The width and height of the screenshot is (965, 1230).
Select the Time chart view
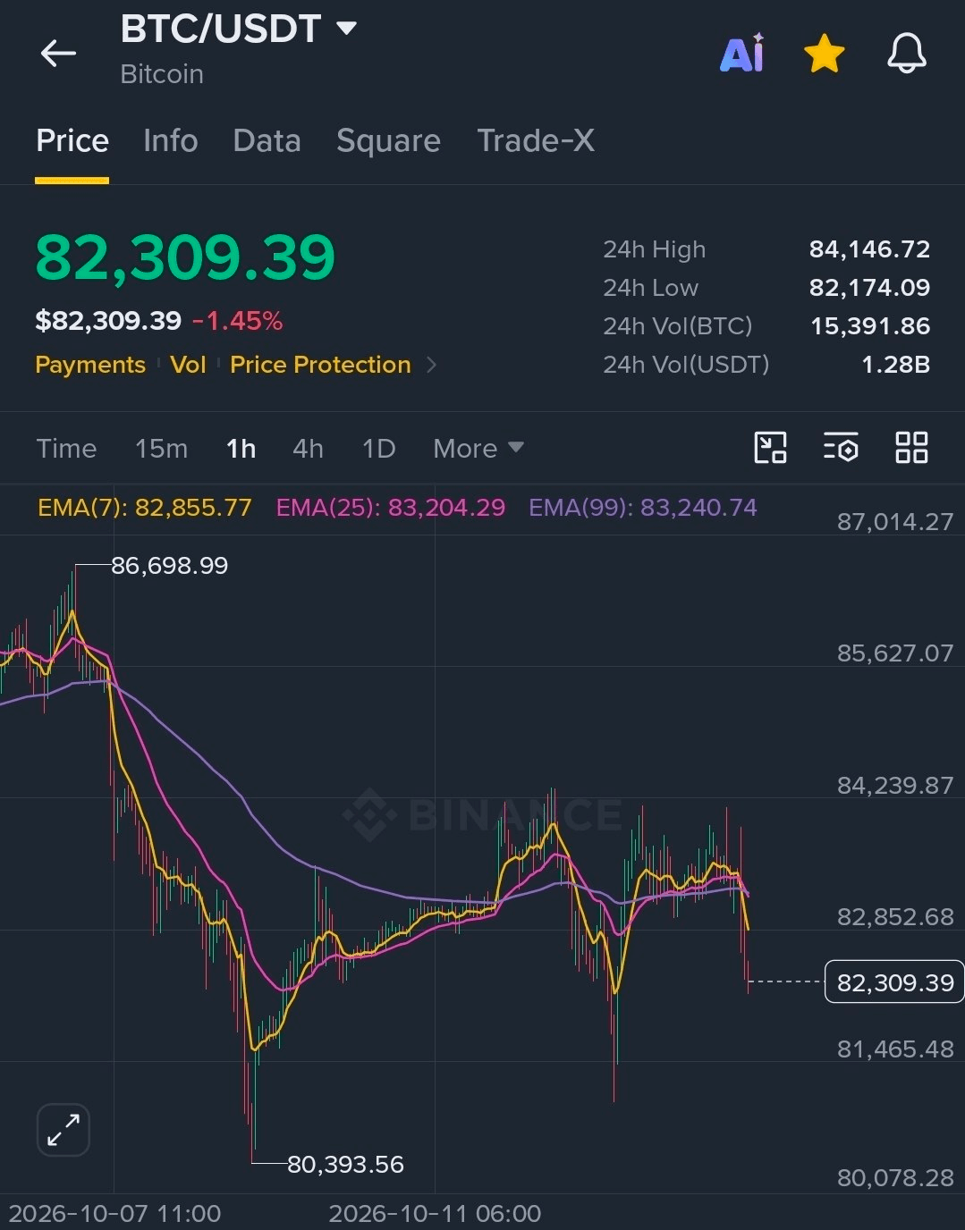(66, 448)
